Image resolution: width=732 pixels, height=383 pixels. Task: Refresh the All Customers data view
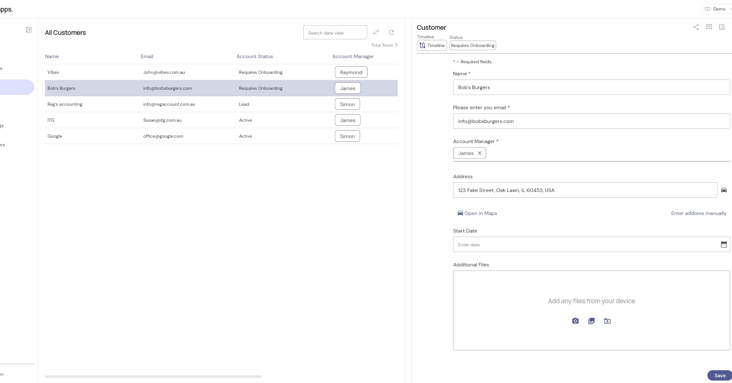pyautogui.click(x=391, y=32)
